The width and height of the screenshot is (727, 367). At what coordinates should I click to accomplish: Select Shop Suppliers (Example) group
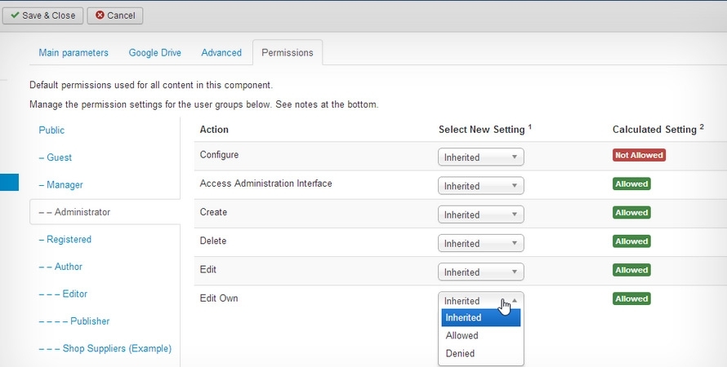click(x=105, y=348)
